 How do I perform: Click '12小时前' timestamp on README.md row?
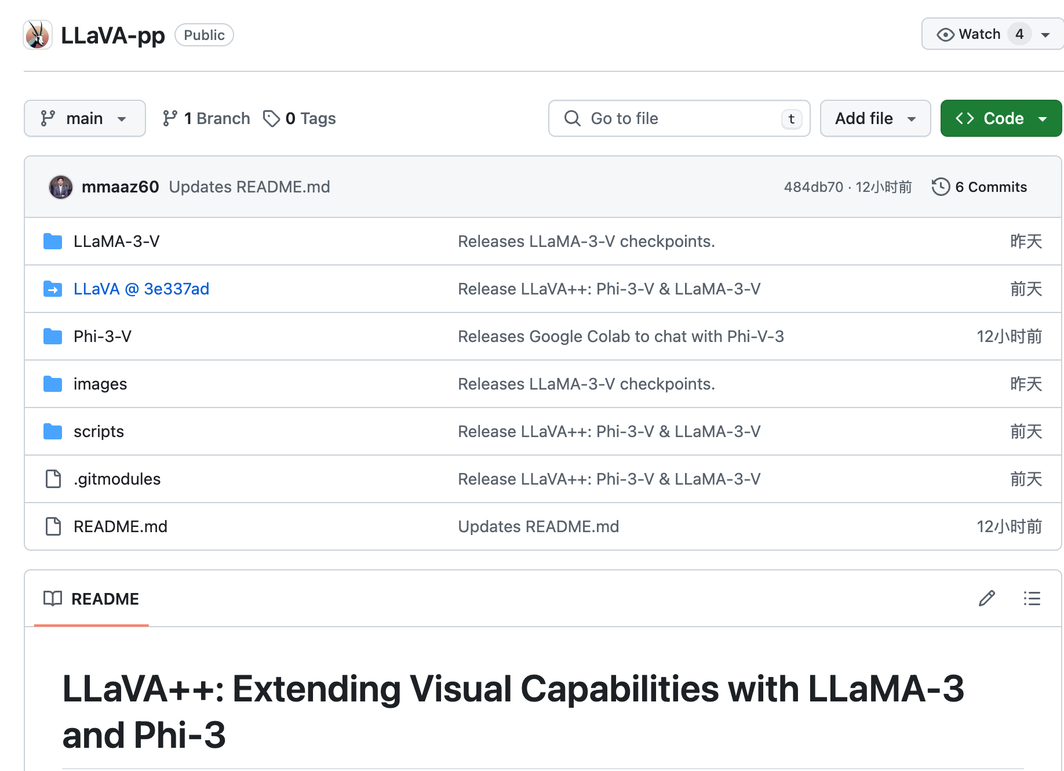click(x=1010, y=526)
